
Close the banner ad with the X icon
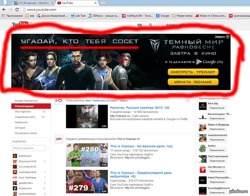tap(228, 37)
